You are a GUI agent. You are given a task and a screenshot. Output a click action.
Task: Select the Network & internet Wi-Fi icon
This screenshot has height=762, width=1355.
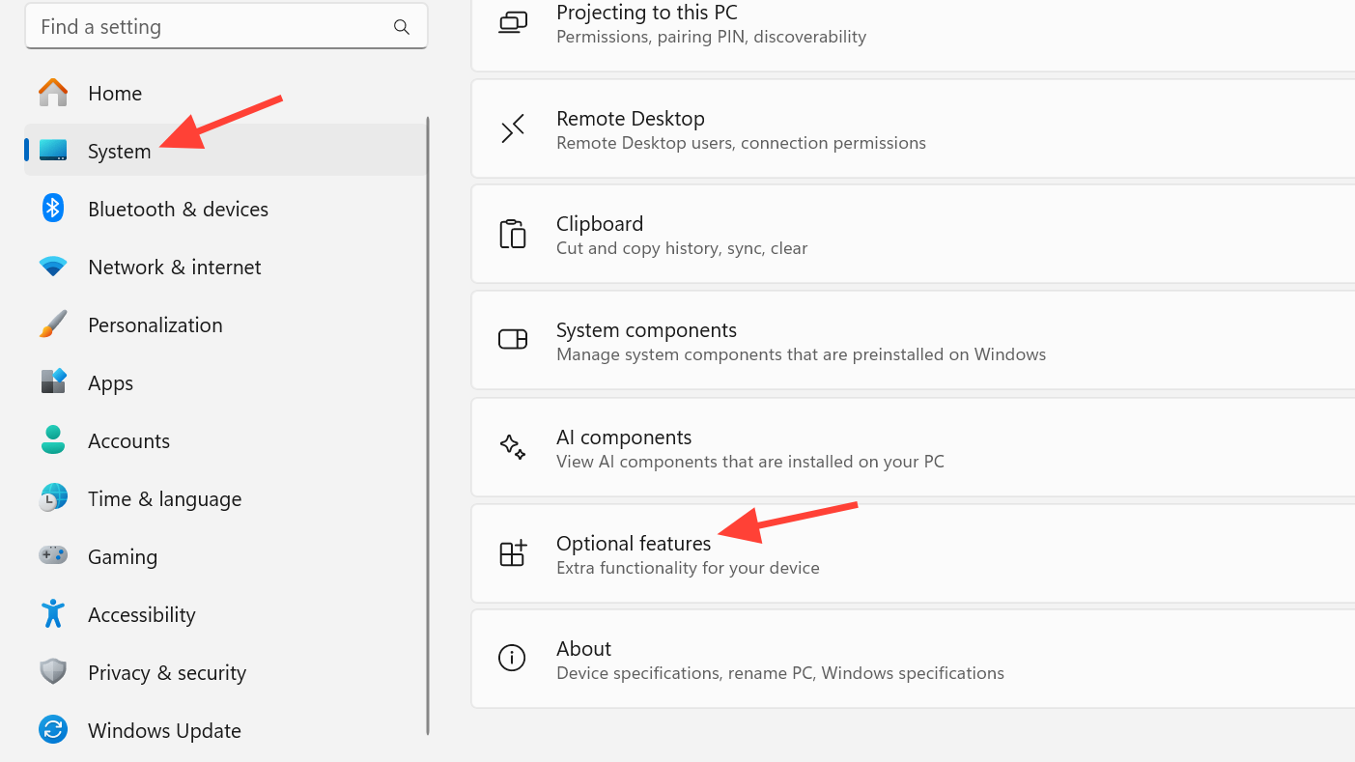(53, 267)
